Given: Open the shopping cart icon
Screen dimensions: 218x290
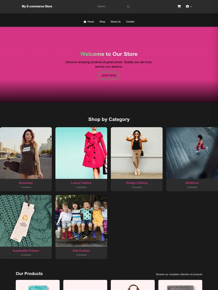Looking at the screenshot, I should [179, 7].
